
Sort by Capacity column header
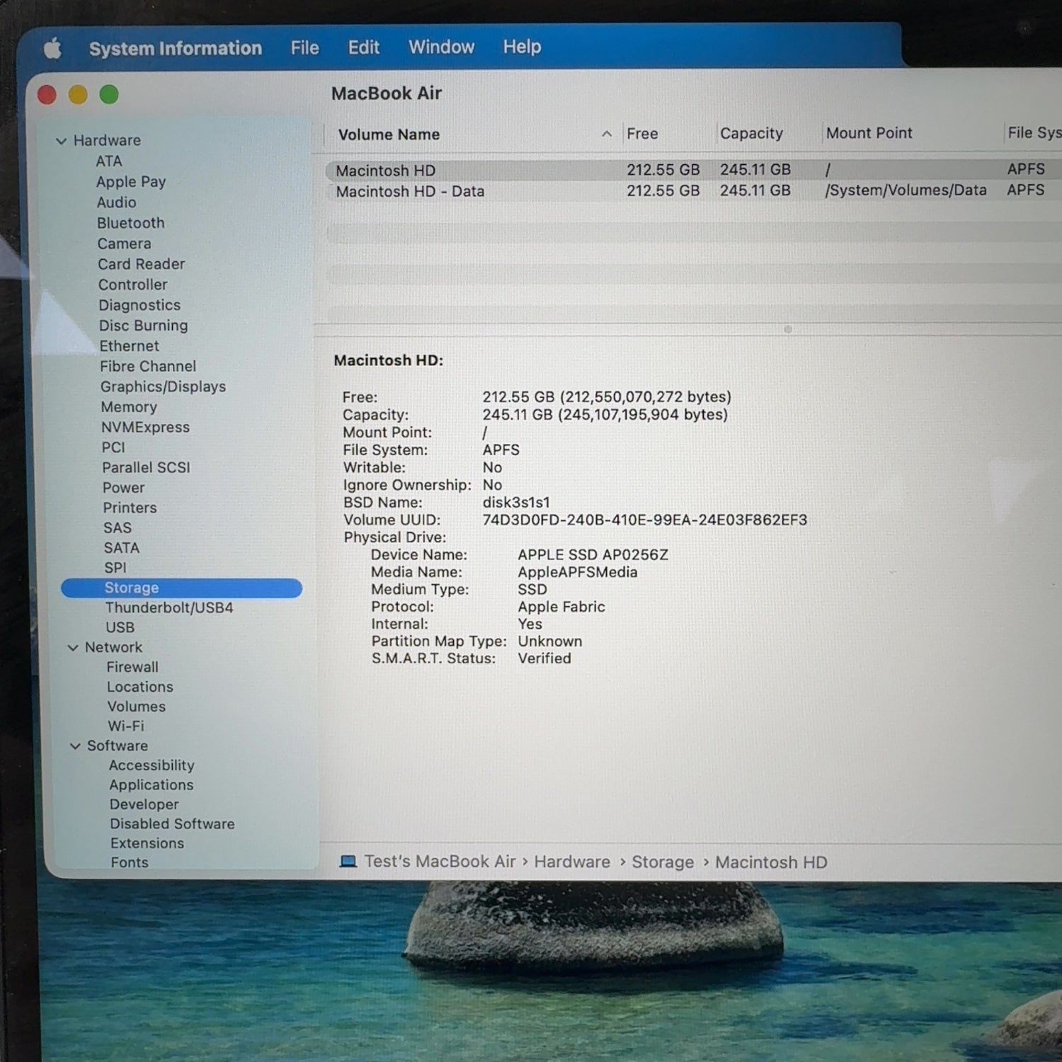[x=769, y=133]
